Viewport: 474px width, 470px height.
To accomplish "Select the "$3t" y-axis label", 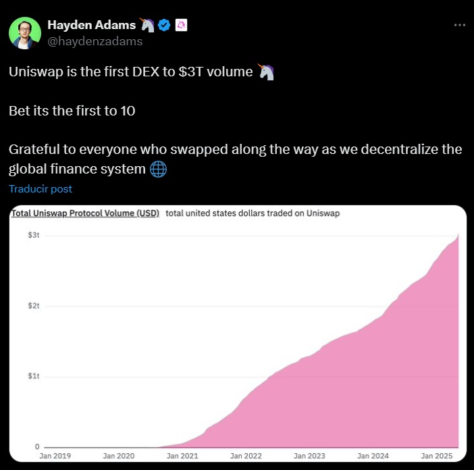I will (x=34, y=236).
